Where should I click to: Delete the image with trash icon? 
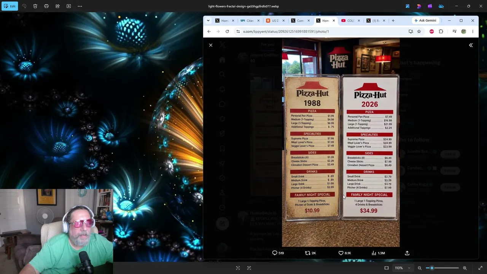pyautogui.click(x=35, y=6)
